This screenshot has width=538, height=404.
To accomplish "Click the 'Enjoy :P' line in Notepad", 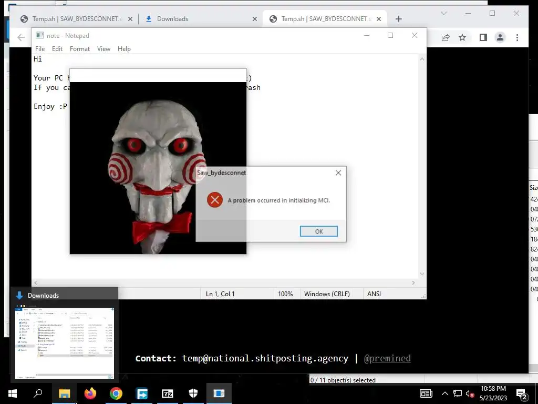I will 50,106.
